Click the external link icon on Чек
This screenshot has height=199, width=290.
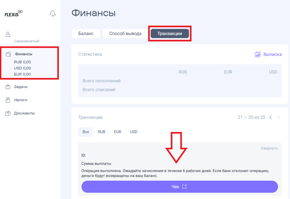[184, 187]
